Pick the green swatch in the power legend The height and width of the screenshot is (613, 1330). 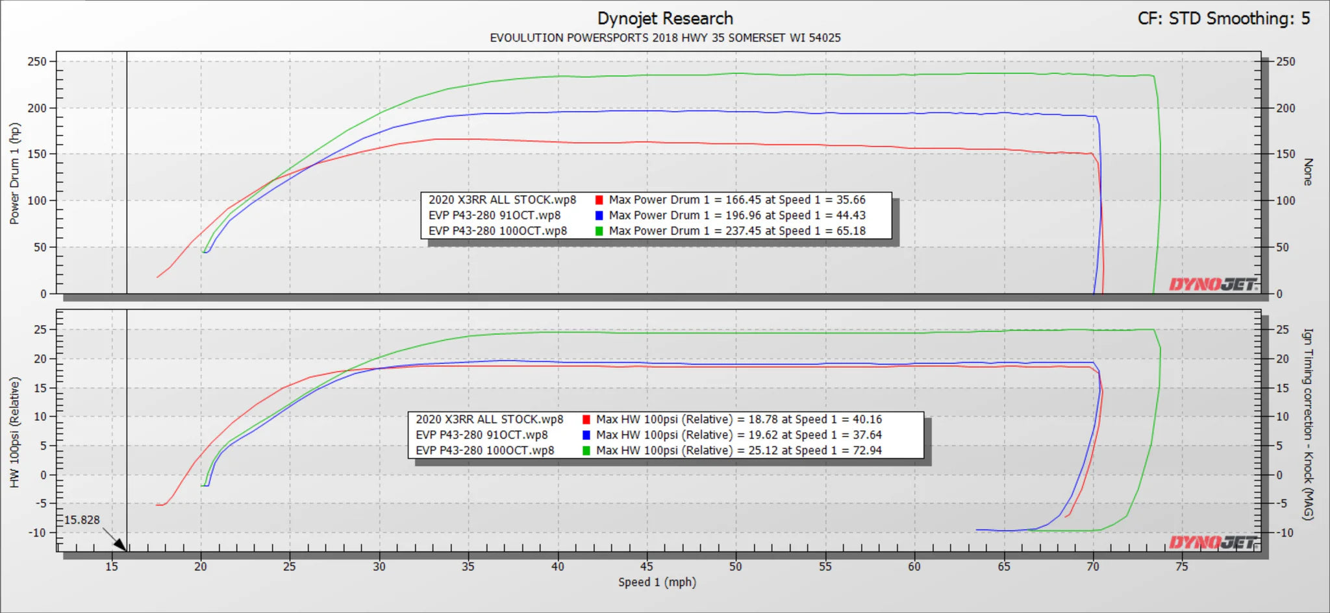[x=599, y=231]
